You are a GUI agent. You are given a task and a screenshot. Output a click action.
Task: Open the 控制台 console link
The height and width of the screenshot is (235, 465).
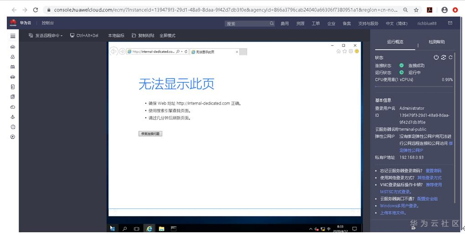tap(48, 23)
